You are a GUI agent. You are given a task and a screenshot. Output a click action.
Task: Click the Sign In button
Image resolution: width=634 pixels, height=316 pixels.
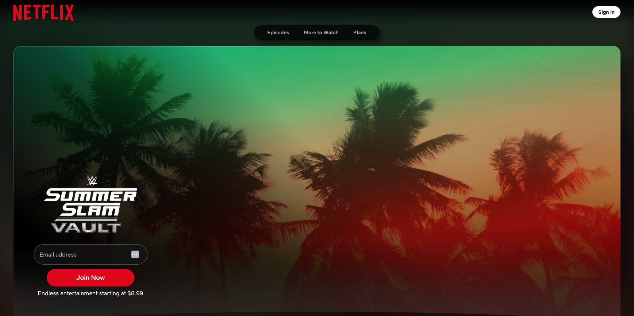point(606,12)
